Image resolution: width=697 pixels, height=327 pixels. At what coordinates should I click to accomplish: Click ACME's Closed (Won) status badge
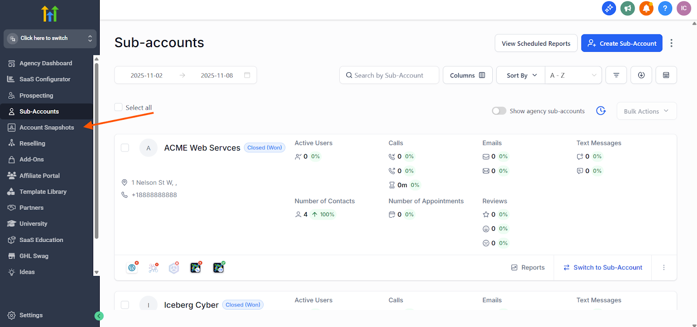tap(264, 148)
